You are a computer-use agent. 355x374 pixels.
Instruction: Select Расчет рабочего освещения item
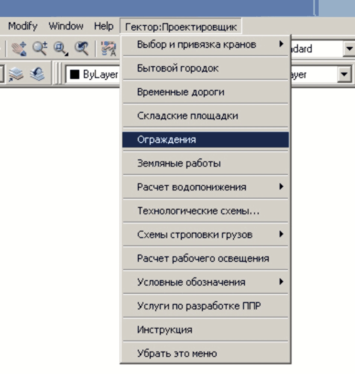206,258
